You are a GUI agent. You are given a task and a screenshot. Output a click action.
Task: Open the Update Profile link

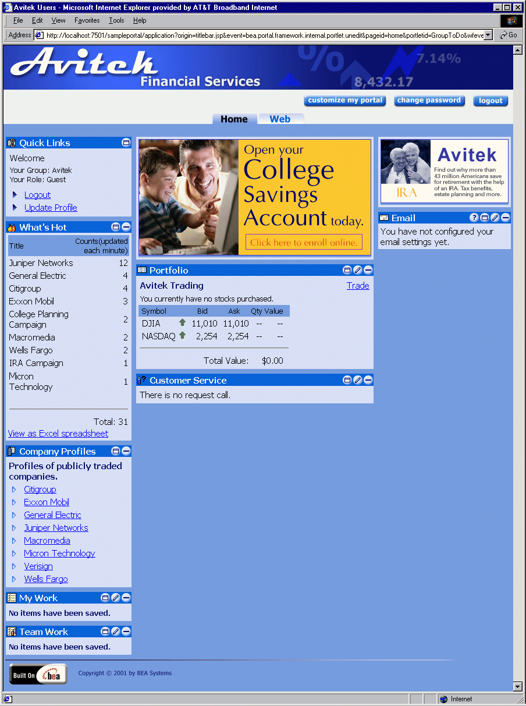click(51, 208)
